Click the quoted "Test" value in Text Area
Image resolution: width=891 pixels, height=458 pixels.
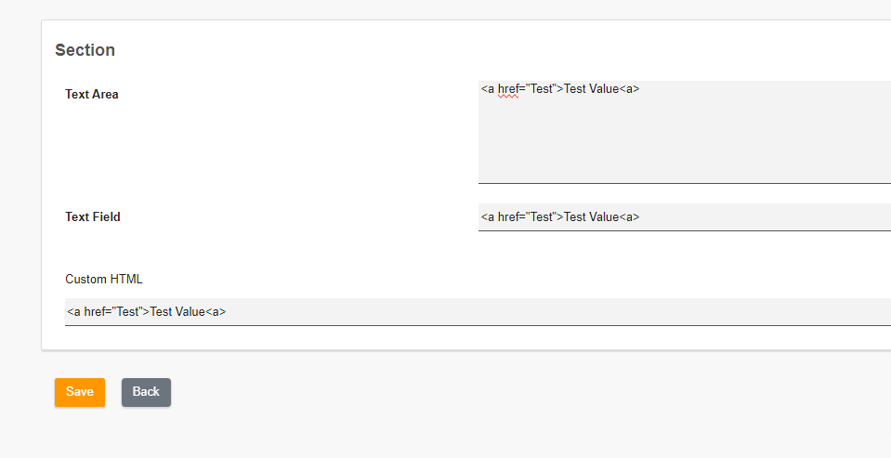coord(541,89)
